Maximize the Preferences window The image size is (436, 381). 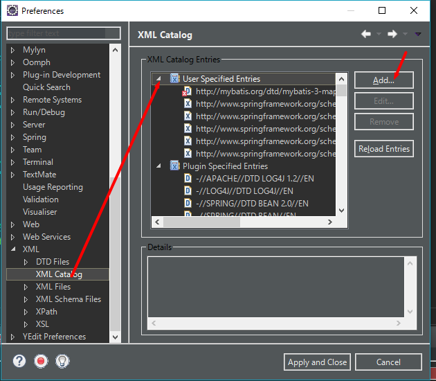click(382, 10)
